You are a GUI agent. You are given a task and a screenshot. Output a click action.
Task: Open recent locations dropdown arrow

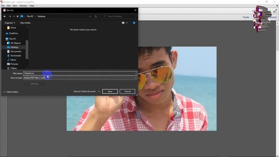[14, 17]
